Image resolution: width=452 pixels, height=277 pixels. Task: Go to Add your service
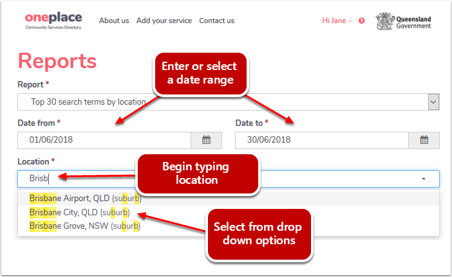[x=164, y=21]
